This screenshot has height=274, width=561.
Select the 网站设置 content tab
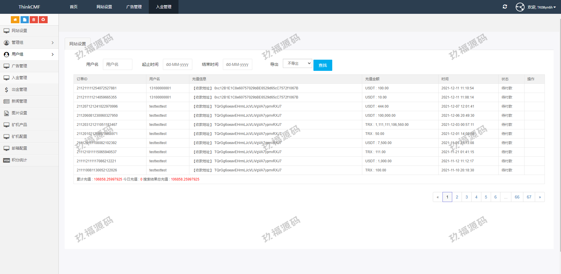(78, 44)
